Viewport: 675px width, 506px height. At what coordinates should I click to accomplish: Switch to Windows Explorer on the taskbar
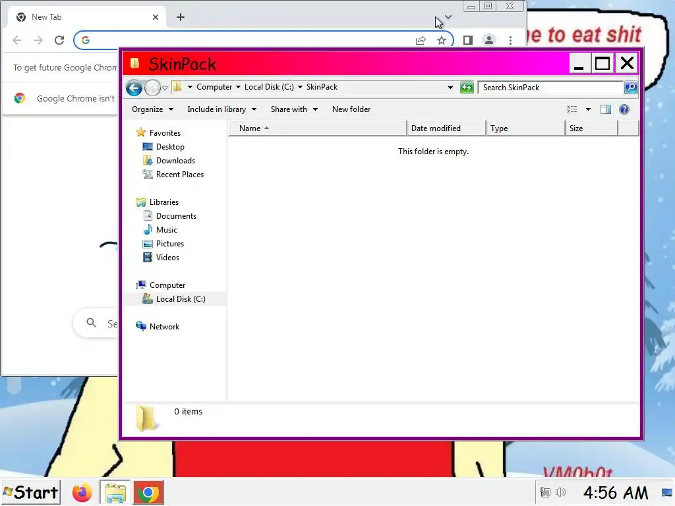click(115, 493)
